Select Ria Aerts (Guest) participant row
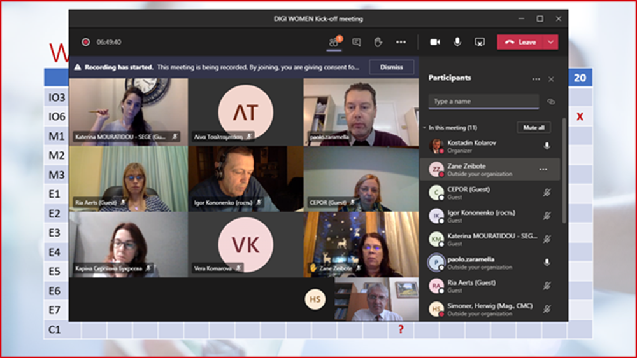Screen dimensions: 637x358 [490, 286]
